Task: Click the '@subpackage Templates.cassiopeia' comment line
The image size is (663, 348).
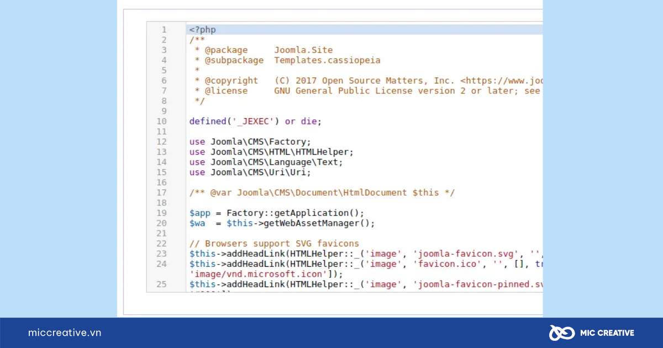Action: coord(287,60)
